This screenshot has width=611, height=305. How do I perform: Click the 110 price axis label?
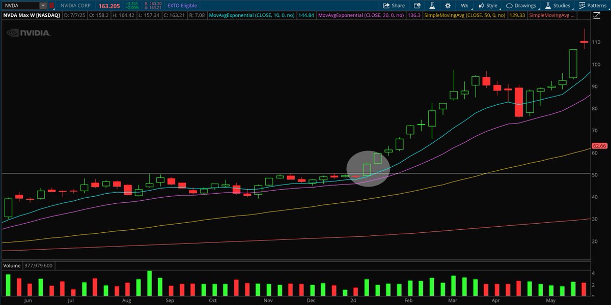596,43
